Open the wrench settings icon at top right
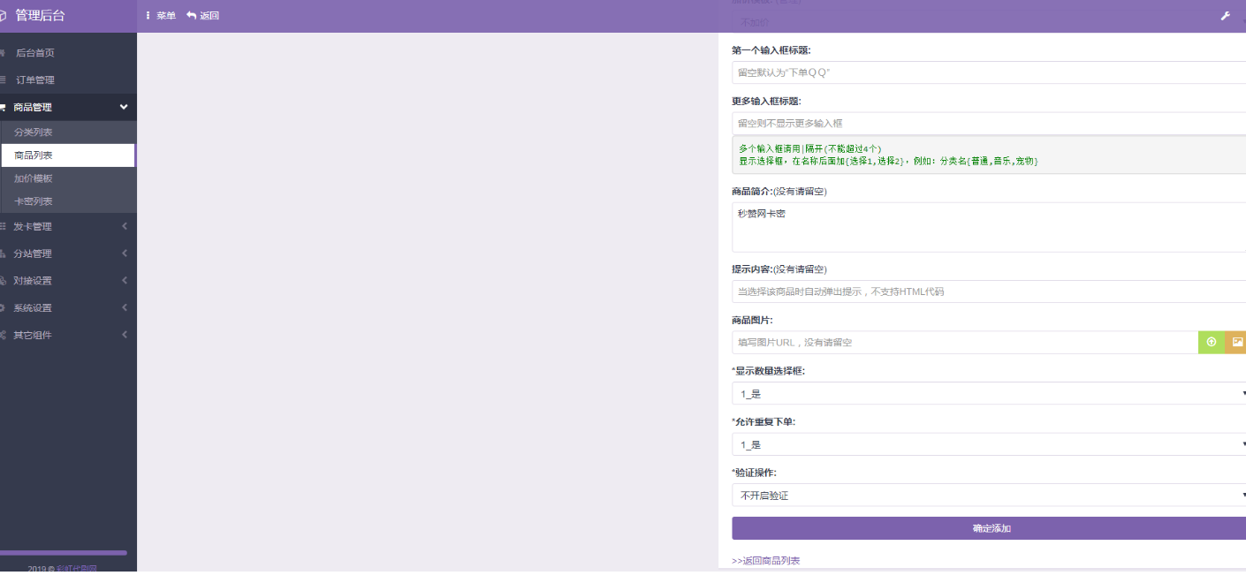Viewport: 1246px width, 583px height. pos(1227,16)
